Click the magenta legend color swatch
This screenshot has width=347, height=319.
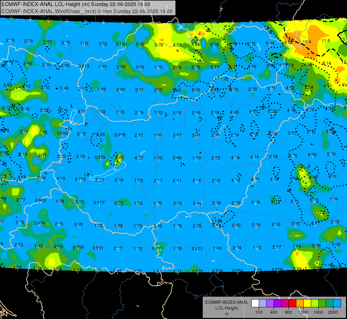pos(285,303)
